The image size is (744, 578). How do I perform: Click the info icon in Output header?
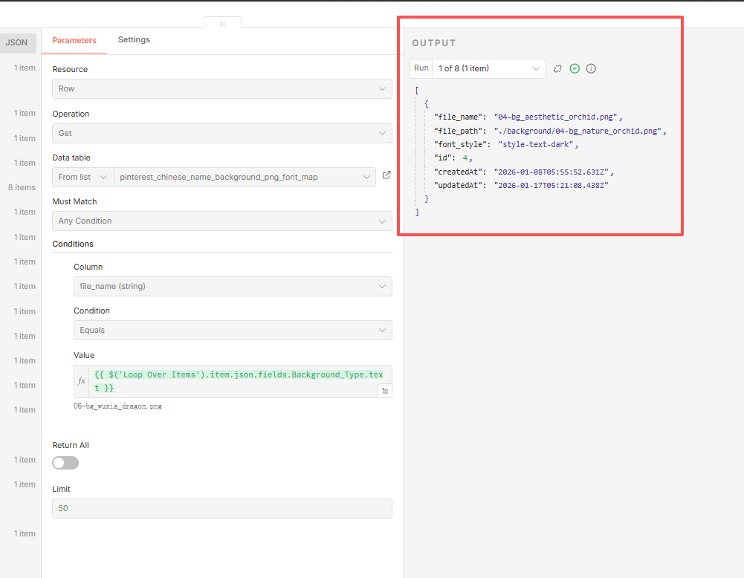[x=591, y=68]
